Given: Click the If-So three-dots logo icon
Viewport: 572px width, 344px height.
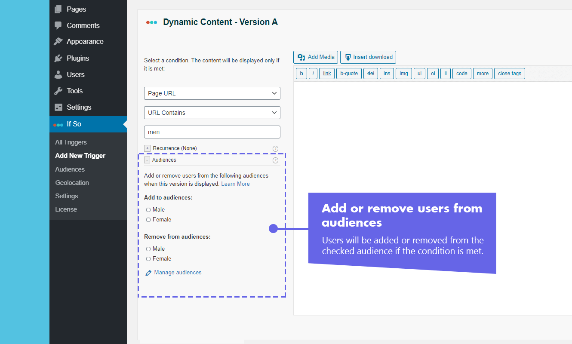Looking at the screenshot, I should coord(58,124).
